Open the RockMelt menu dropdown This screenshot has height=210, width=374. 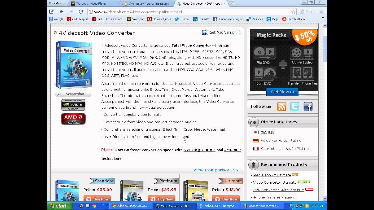pos(57,3)
